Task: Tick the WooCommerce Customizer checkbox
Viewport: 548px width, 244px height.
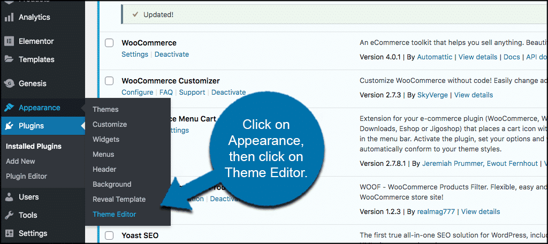Action: pyautogui.click(x=109, y=81)
